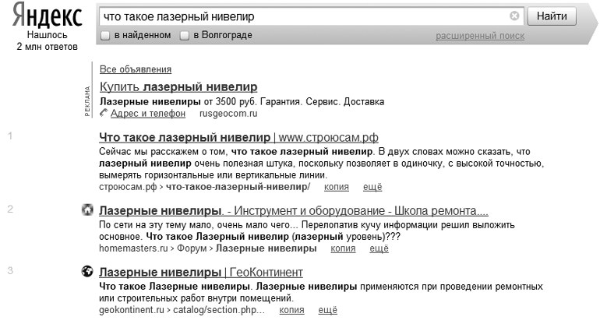Open Адрес и телефон of the ad
The image size is (600, 324).
(x=148, y=114)
